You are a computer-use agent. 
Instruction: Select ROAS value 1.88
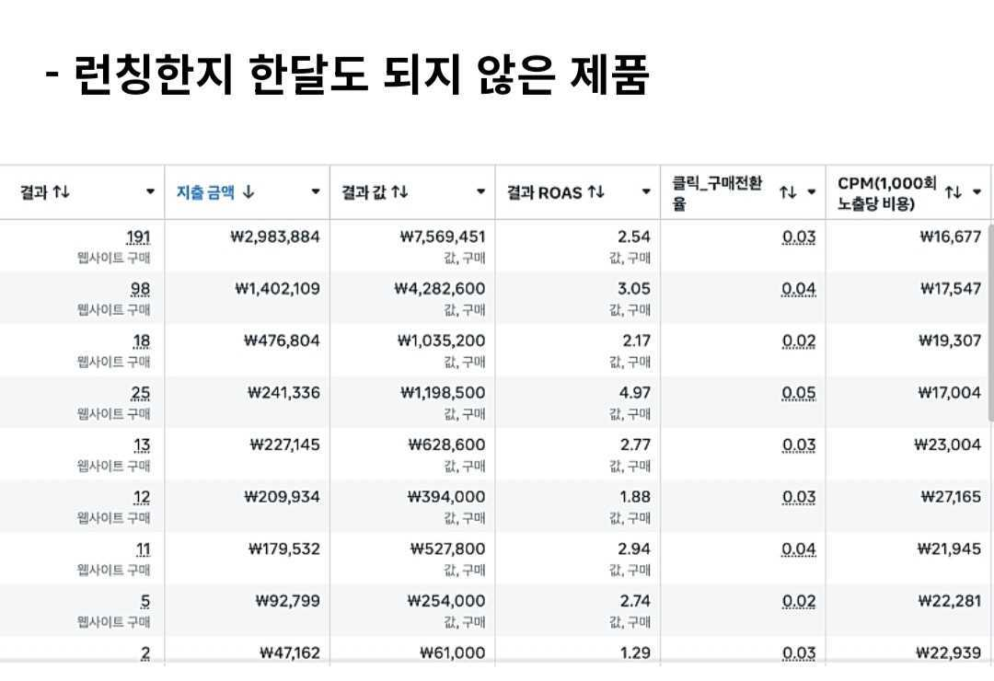pos(635,497)
